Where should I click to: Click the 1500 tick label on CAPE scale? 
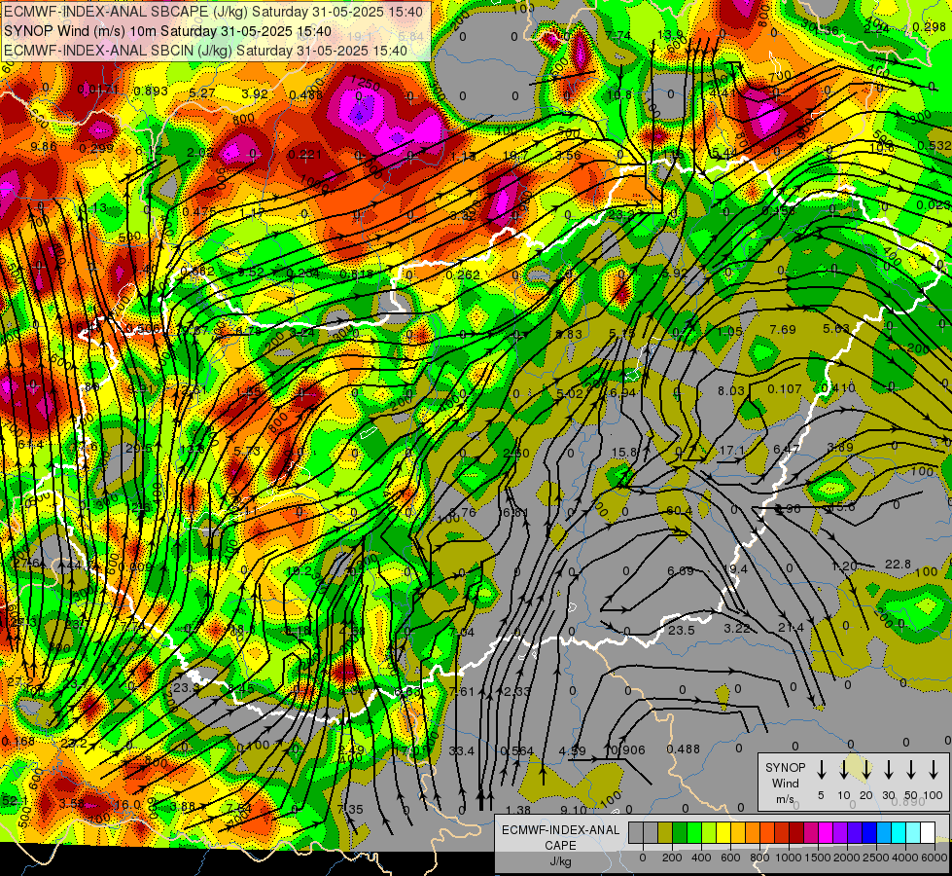click(x=819, y=858)
